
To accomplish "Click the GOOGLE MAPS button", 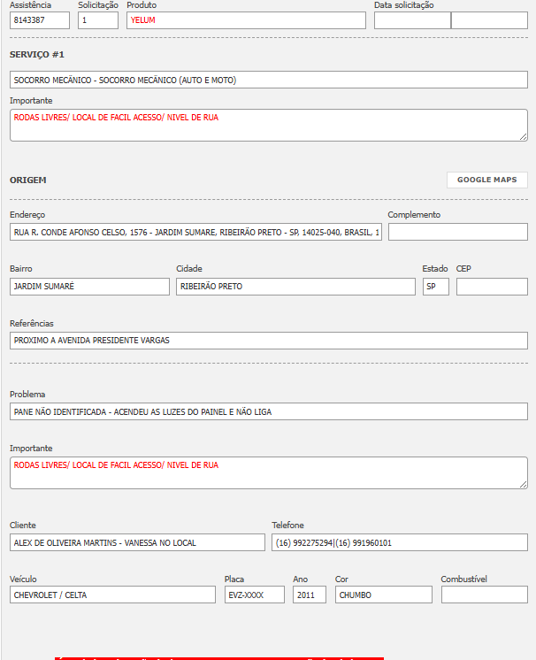I will tap(486, 180).
